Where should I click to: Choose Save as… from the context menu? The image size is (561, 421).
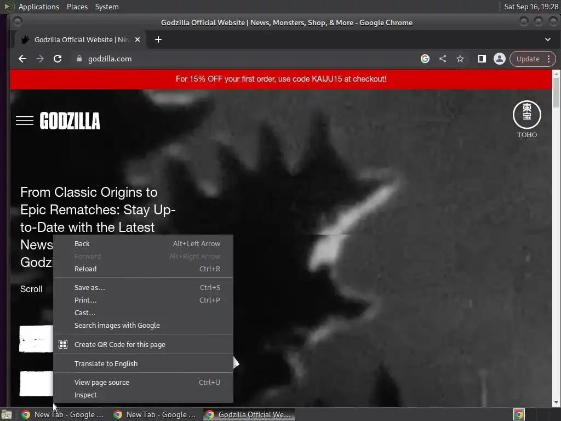click(143, 287)
